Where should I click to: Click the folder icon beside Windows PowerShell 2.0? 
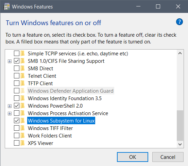pyautogui.click(x=22, y=106)
